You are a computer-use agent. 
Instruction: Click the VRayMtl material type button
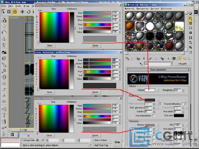[x=182, y=64]
